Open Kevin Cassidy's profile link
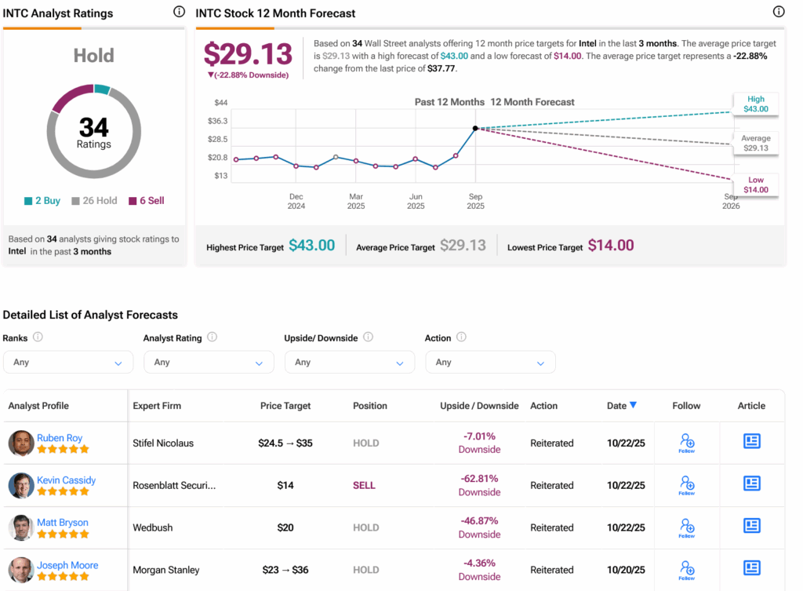The width and height of the screenshot is (803, 591). [66, 480]
